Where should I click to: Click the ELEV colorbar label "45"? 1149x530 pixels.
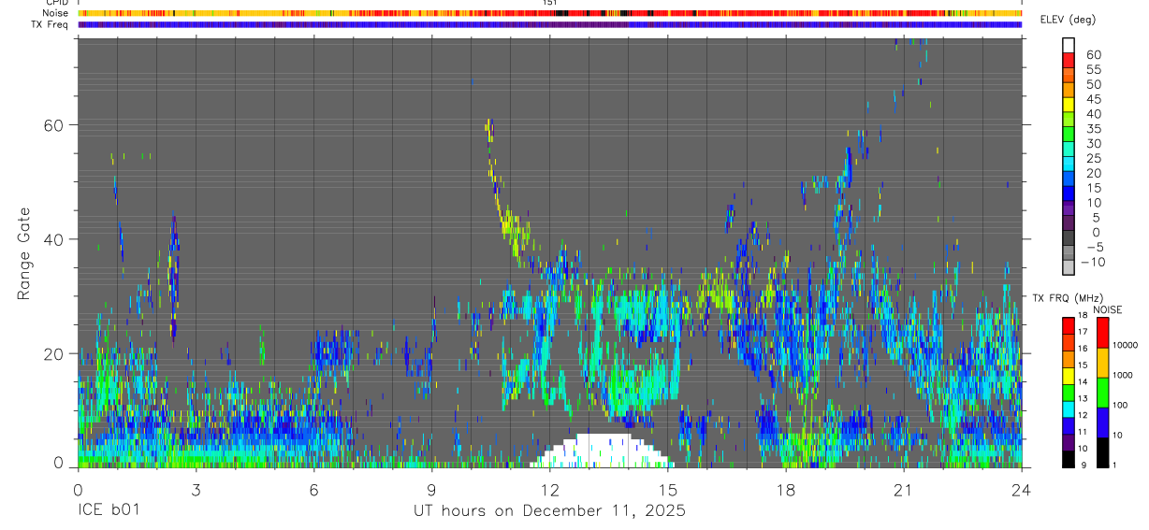pos(1092,100)
